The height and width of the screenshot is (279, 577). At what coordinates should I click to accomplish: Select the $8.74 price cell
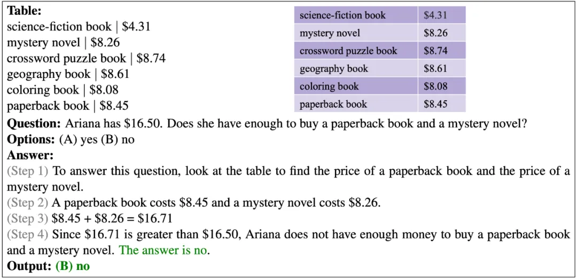[442, 51]
